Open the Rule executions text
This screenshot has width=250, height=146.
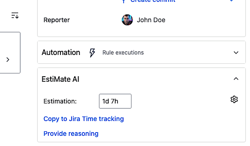[123, 53]
